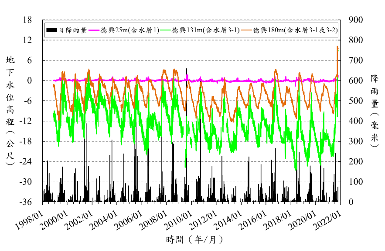The width and height of the screenshot is (385, 251).
Task: Click the green legend line marker
Action: click(x=165, y=30)
